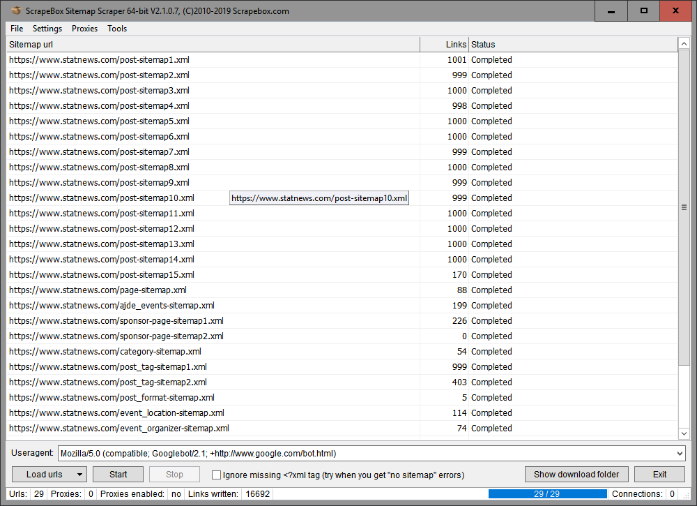Open the Proxies menu

coord(84,29)
